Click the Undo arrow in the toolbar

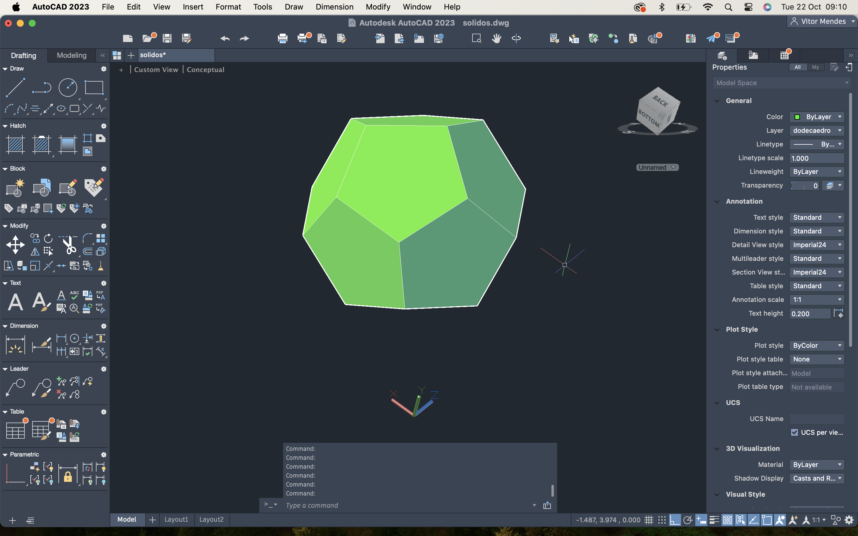(225, 38)
